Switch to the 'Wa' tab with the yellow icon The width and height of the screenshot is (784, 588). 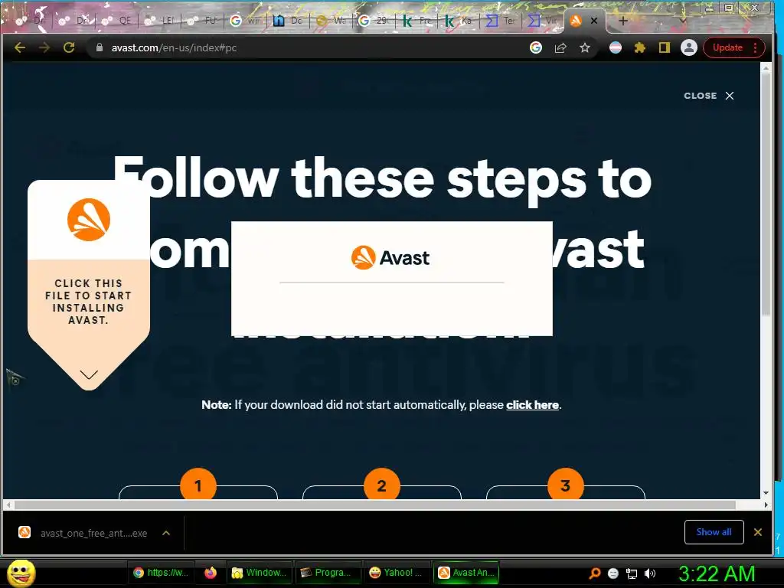tap(331, 21)
